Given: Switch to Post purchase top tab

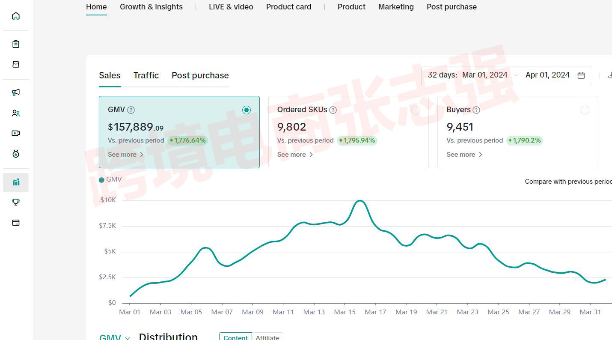Looking at the screenshot, I should pos(452,7).
